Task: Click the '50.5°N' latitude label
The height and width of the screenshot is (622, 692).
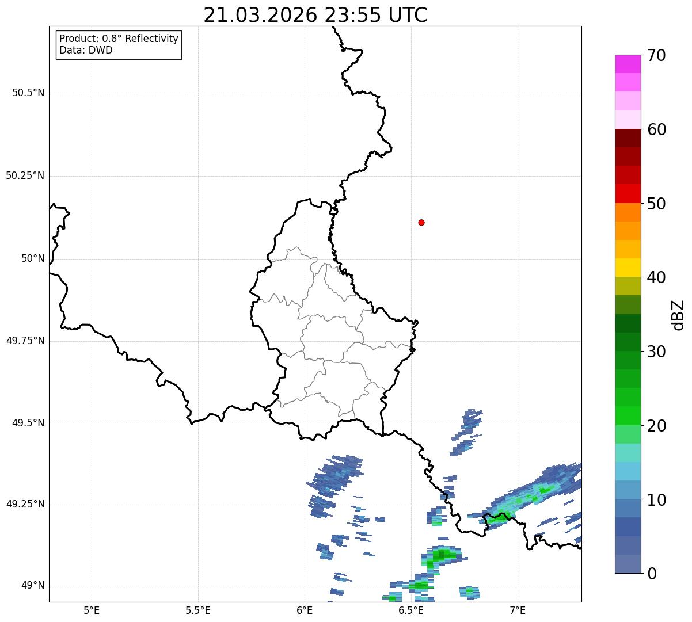Action: click(x=28, y=93)
